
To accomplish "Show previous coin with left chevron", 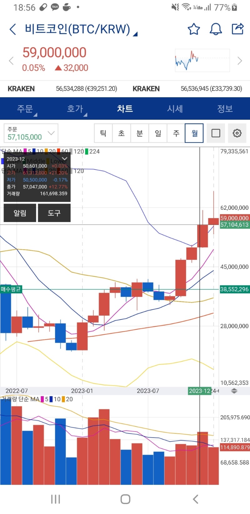I will [11, 61].
